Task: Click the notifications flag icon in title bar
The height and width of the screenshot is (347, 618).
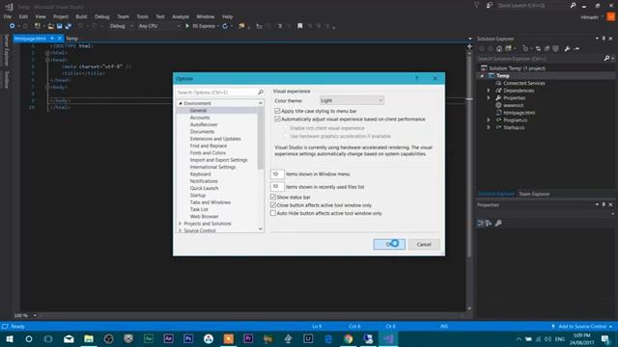Action: (x=477, y=6)
